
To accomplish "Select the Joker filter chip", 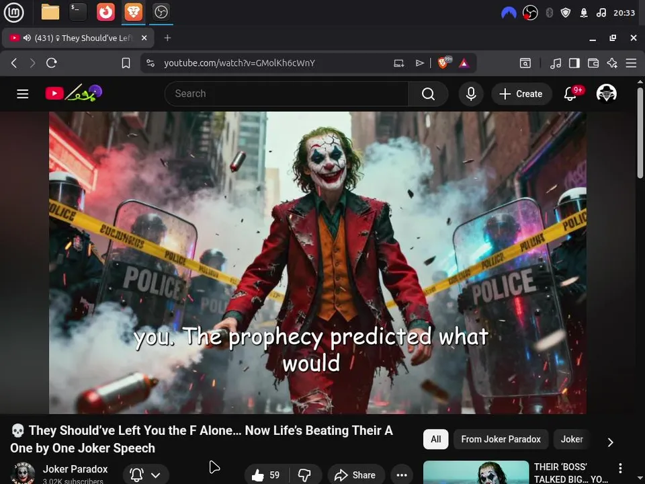I will tap(572, 439).
